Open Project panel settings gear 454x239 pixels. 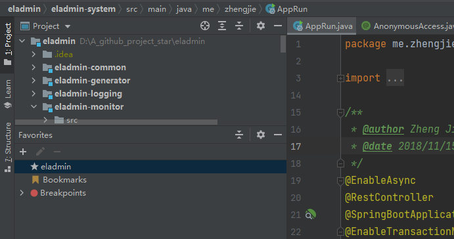[x=261, y=26]
